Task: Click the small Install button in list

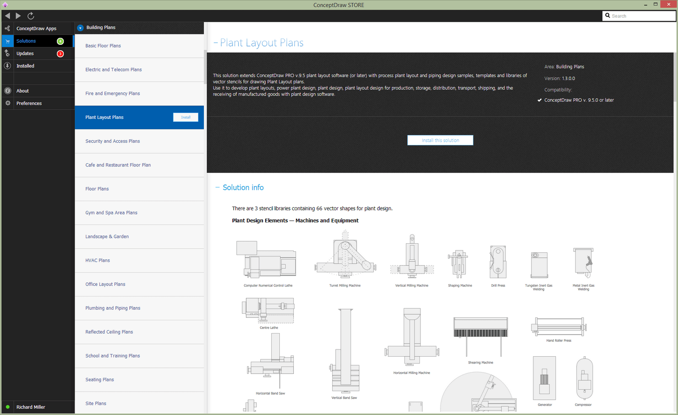Action: coord(185,118)
